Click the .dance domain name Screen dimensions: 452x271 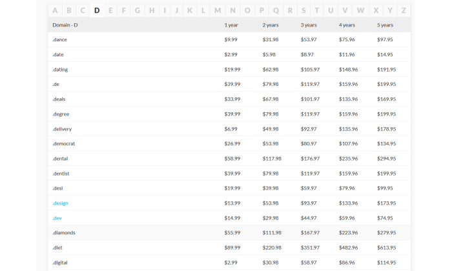59,40
